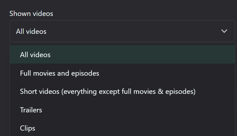The height and width of the screenshot is (136, 237).
Task: Toggle the Shown videos select field closed
Action: (122, 31)
